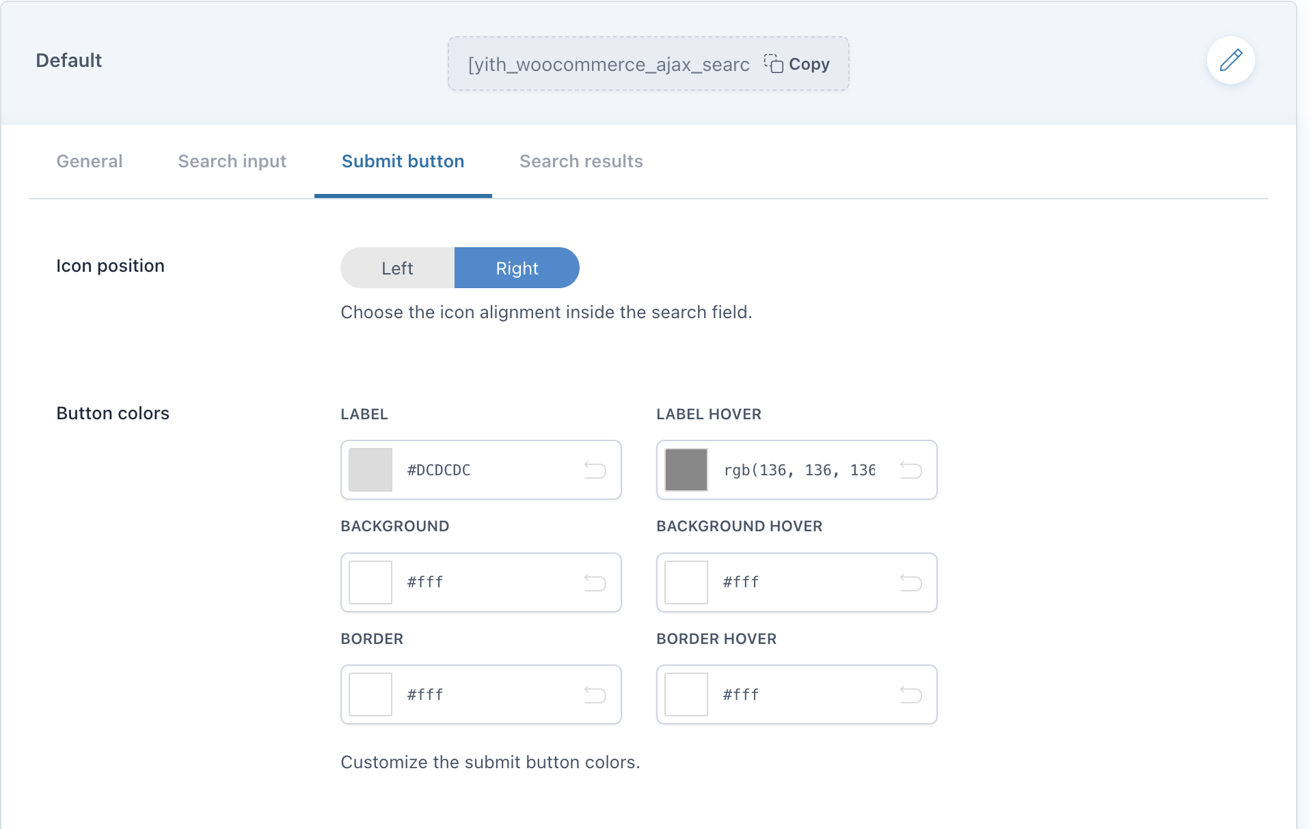Open the Background color swatch
The image size is (1311, 829).
point(370,582)
